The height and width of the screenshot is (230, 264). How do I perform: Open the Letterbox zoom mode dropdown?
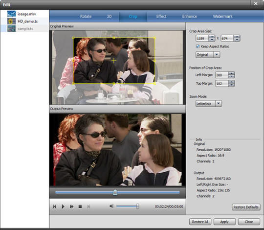pos(209,103)
